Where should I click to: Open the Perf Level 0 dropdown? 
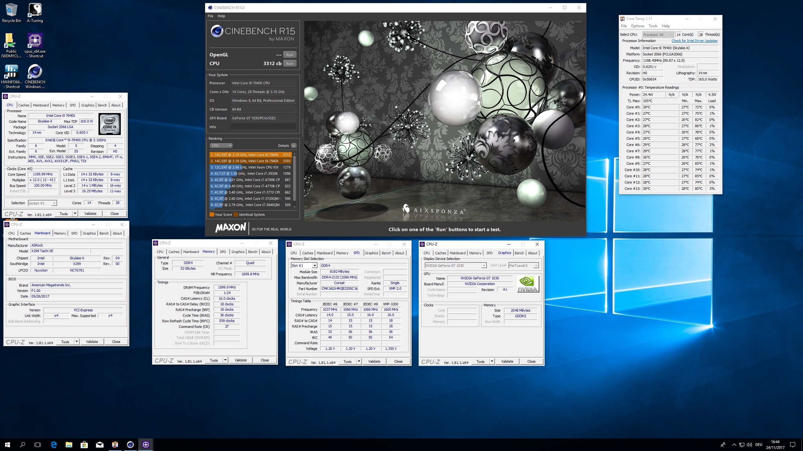click(x=524, y=266)
